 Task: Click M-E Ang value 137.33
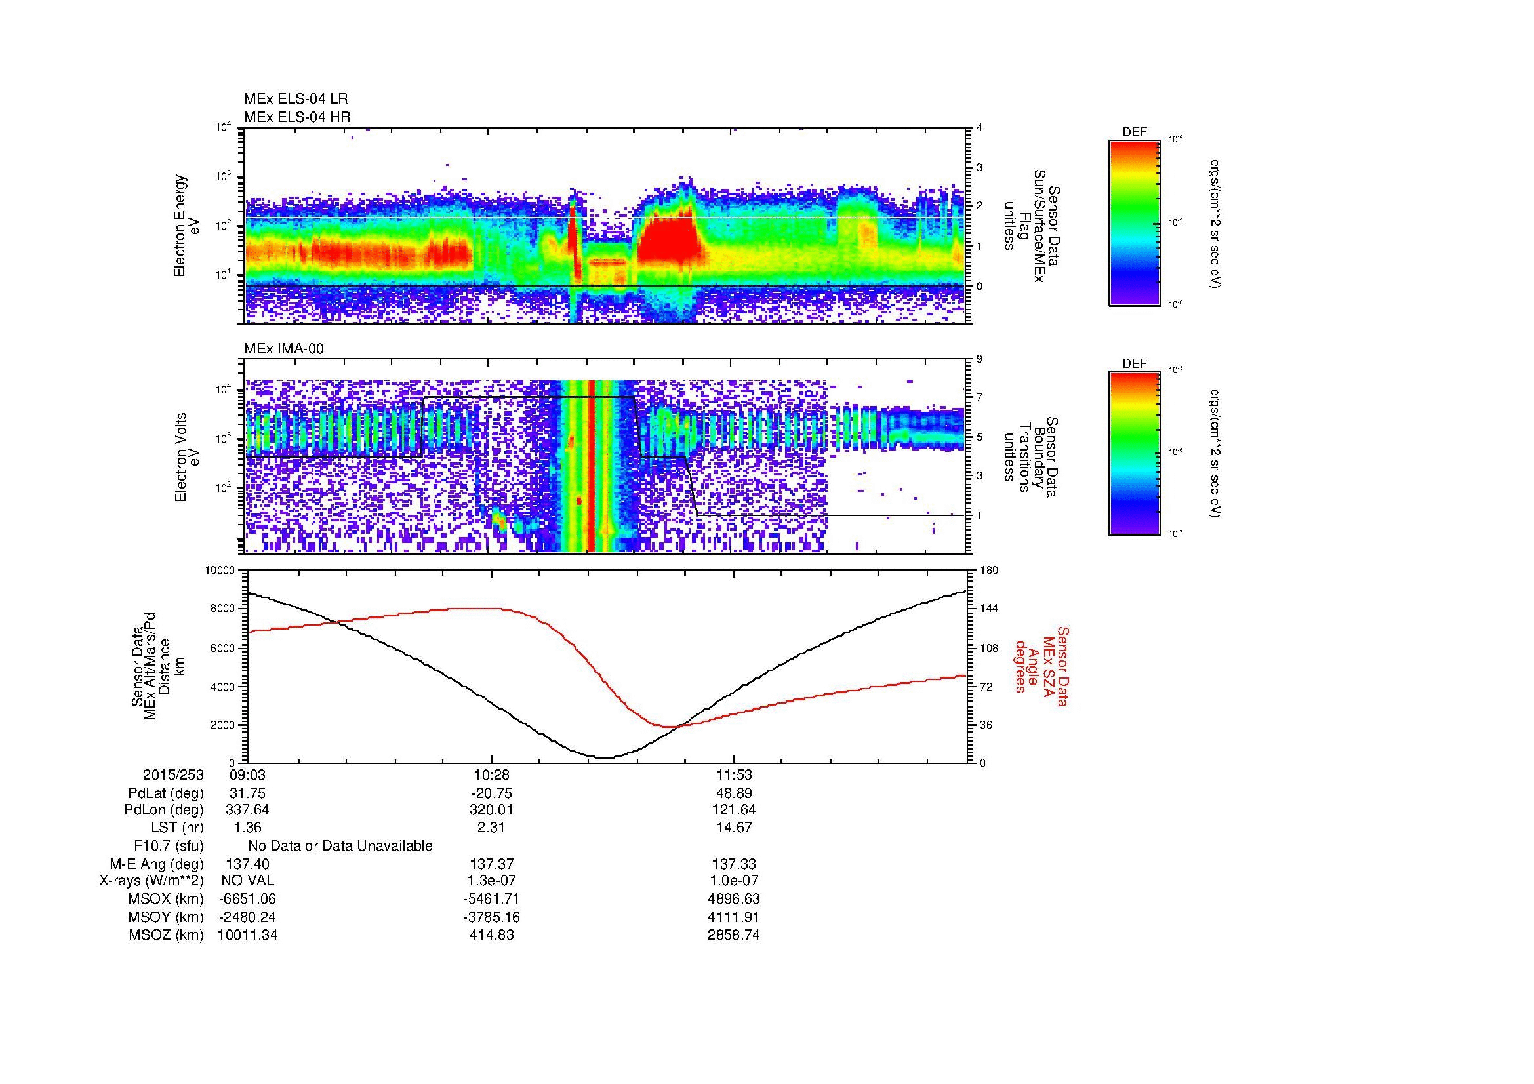click(734, 864)
